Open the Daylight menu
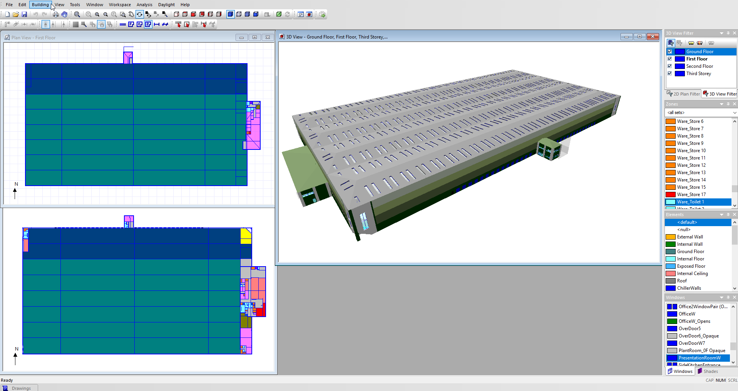This screenshot has height=391, width=738. click(166, 5)
